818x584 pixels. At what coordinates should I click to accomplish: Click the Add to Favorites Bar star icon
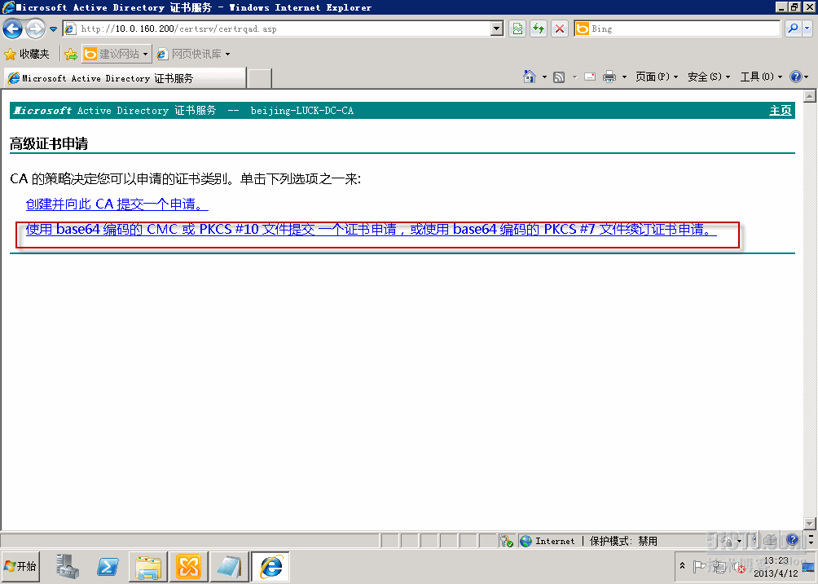[x=71, y=54]
